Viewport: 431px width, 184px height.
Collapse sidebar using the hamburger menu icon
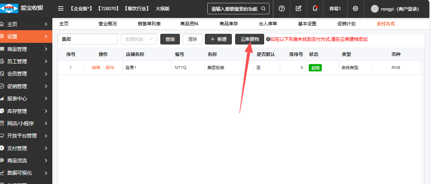pos(61,9)
